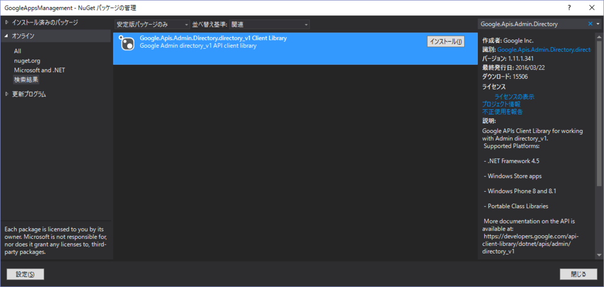Expand the 更新プログラム section
The height and width of the screenshot is (287, 604).
pos(6,94)
